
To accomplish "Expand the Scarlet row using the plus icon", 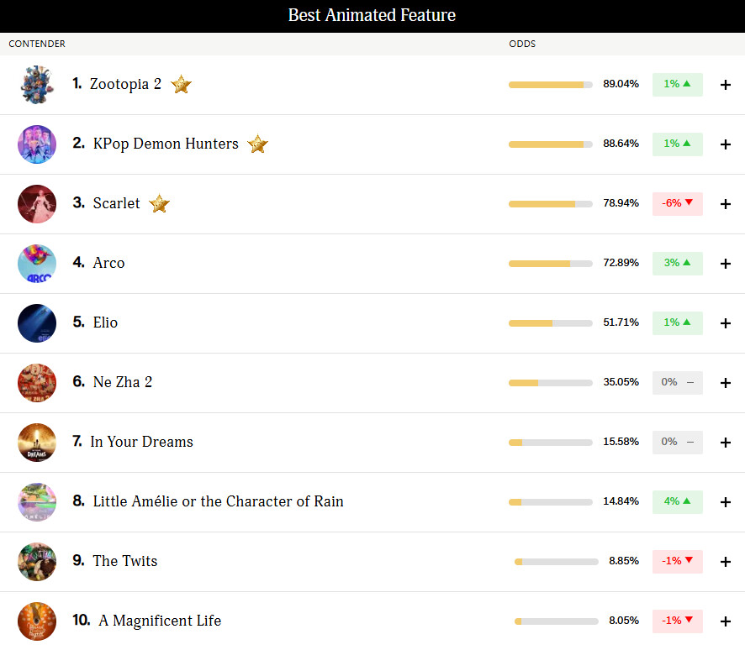I will (x=726, y=204).
